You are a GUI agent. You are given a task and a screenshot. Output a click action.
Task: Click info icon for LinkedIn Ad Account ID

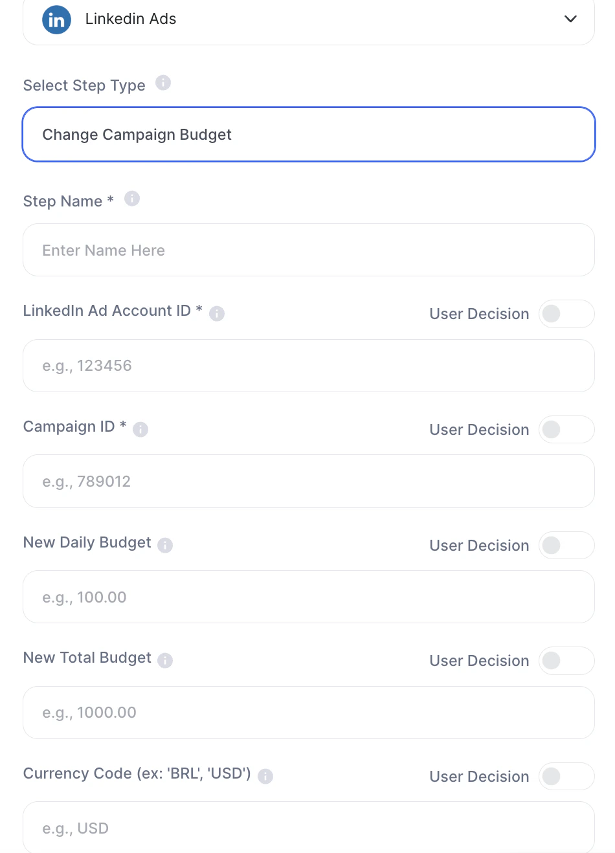tap(217, 314)
